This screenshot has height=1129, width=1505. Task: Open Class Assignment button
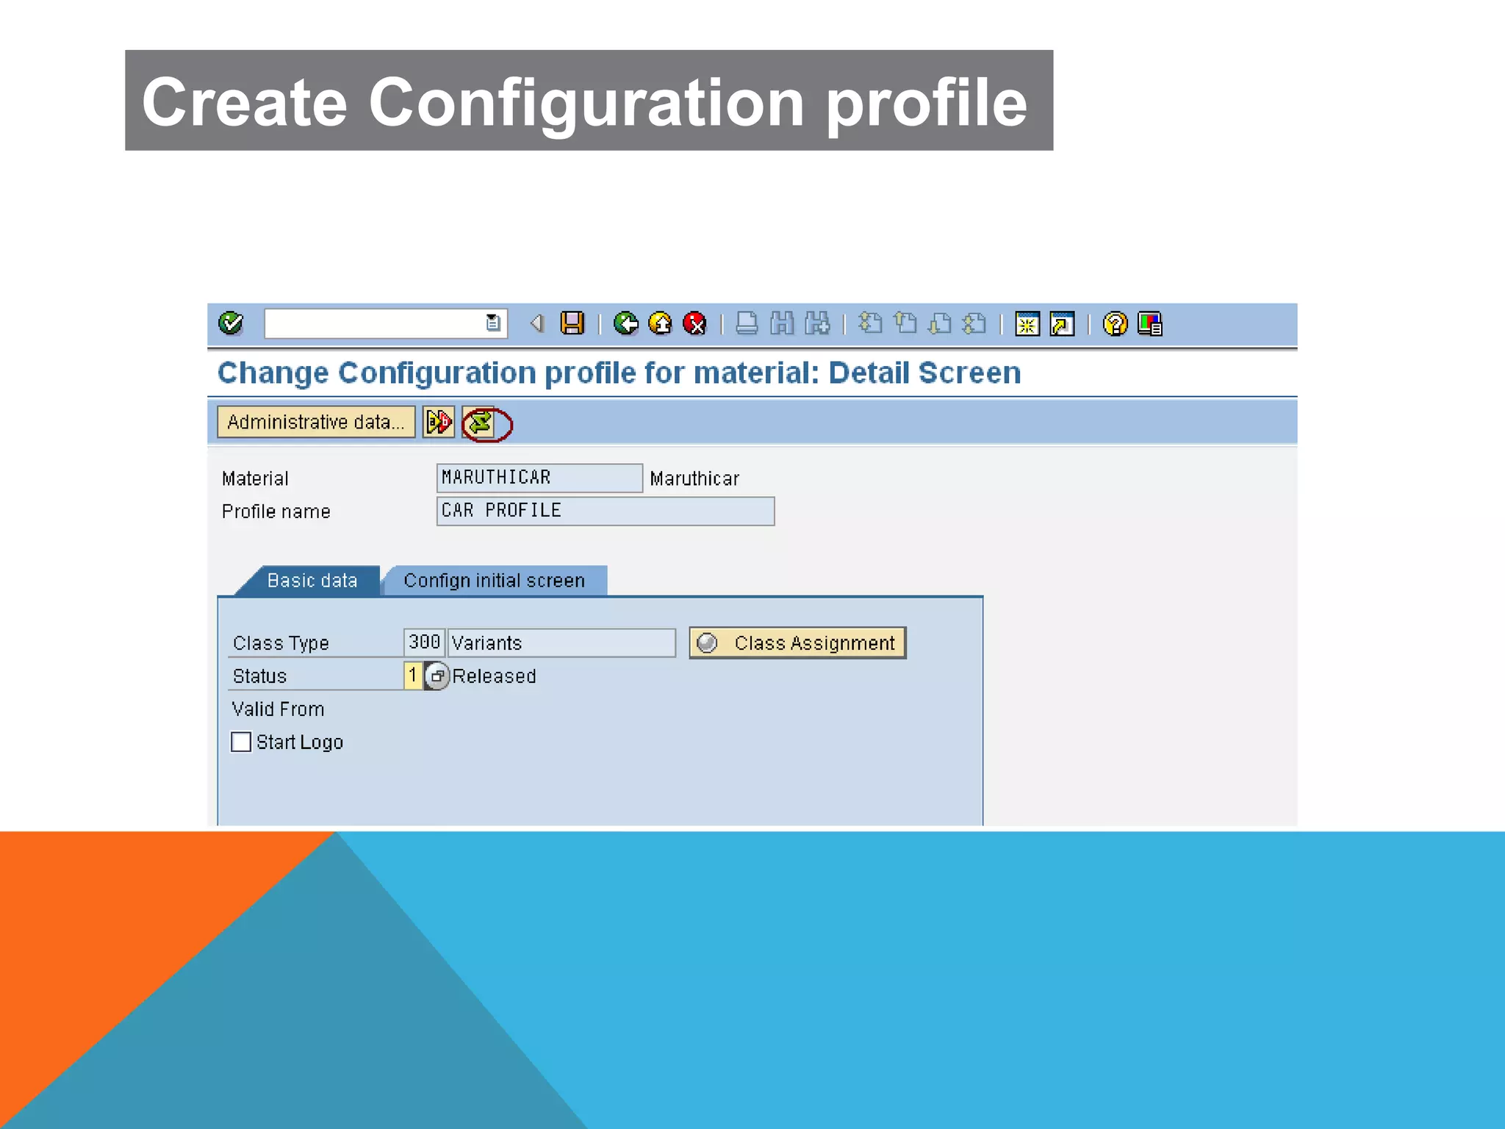[x=797, y=642]
